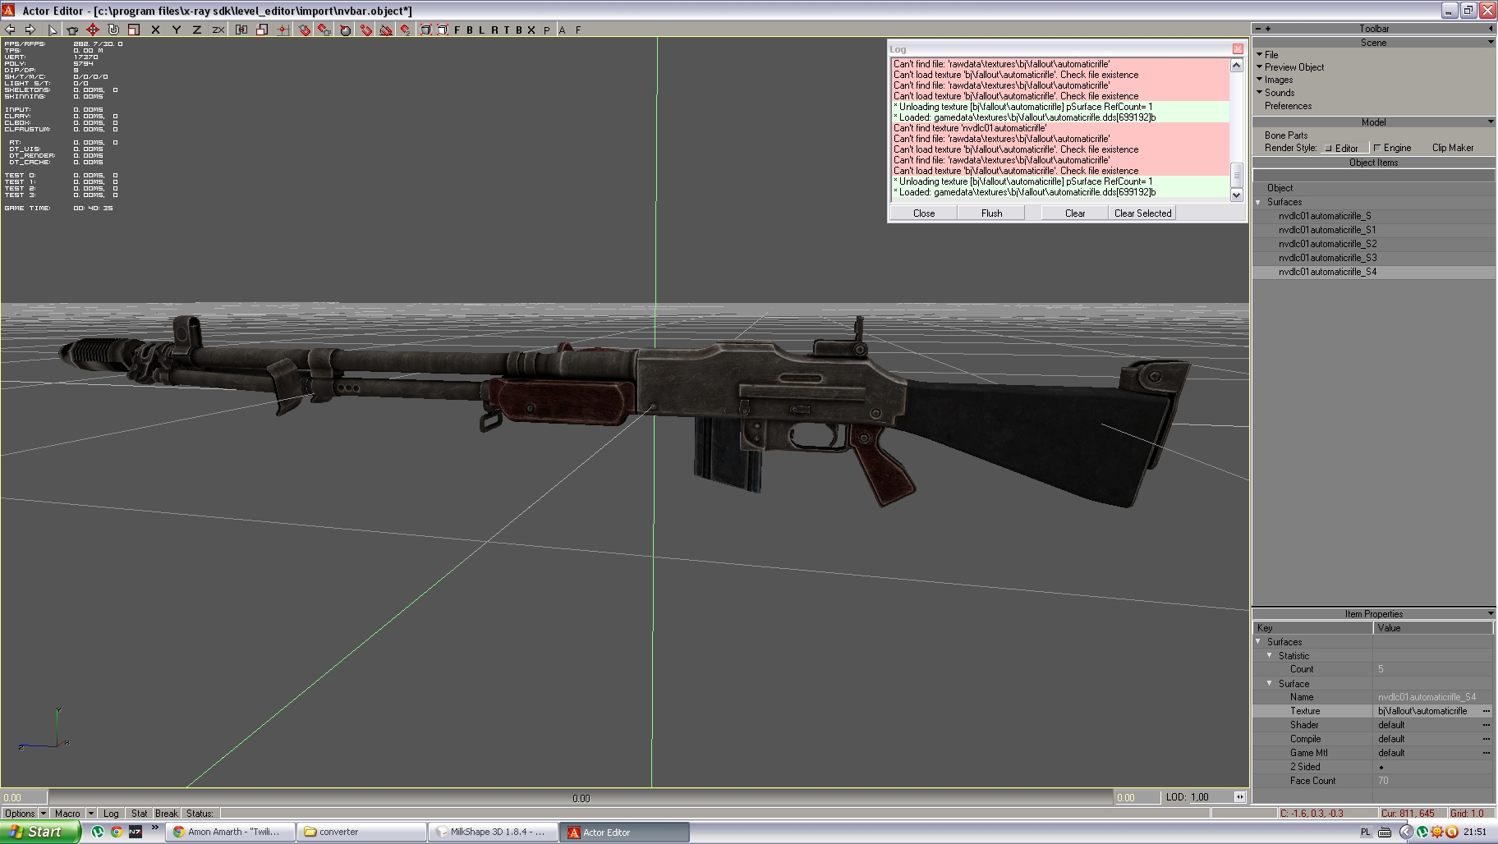Toggle the vertex snap magnet icon
Image resolution: width=1498 pixels, height=844 pixels.
(365, 30)
